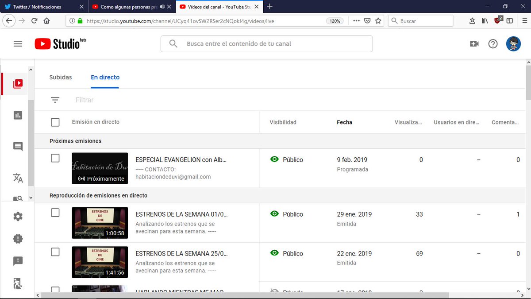The height and width of the screenshot is (299, 531).
Task: Open the hamburger navigation menu in YouTube Studio
Action: click(x=18, y=44)
